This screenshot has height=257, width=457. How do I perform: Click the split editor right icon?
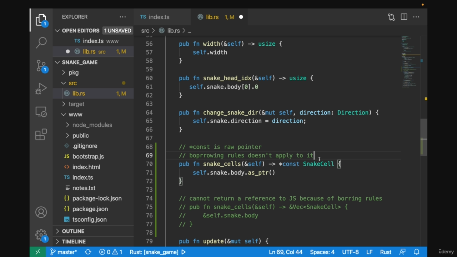(x=404, y=17)
